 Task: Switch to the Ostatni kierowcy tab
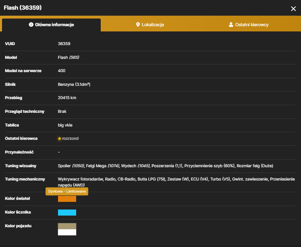[x=249, y=25]
